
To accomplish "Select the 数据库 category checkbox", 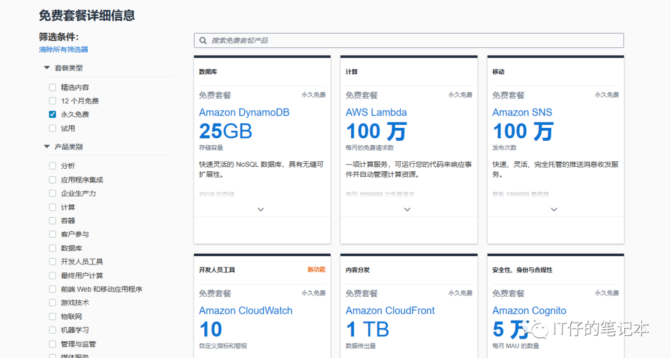I will [53, 248].
